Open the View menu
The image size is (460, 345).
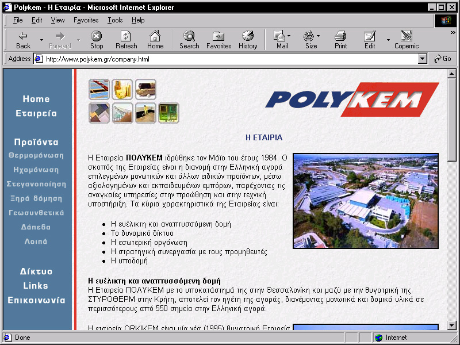tap(57, 20)
